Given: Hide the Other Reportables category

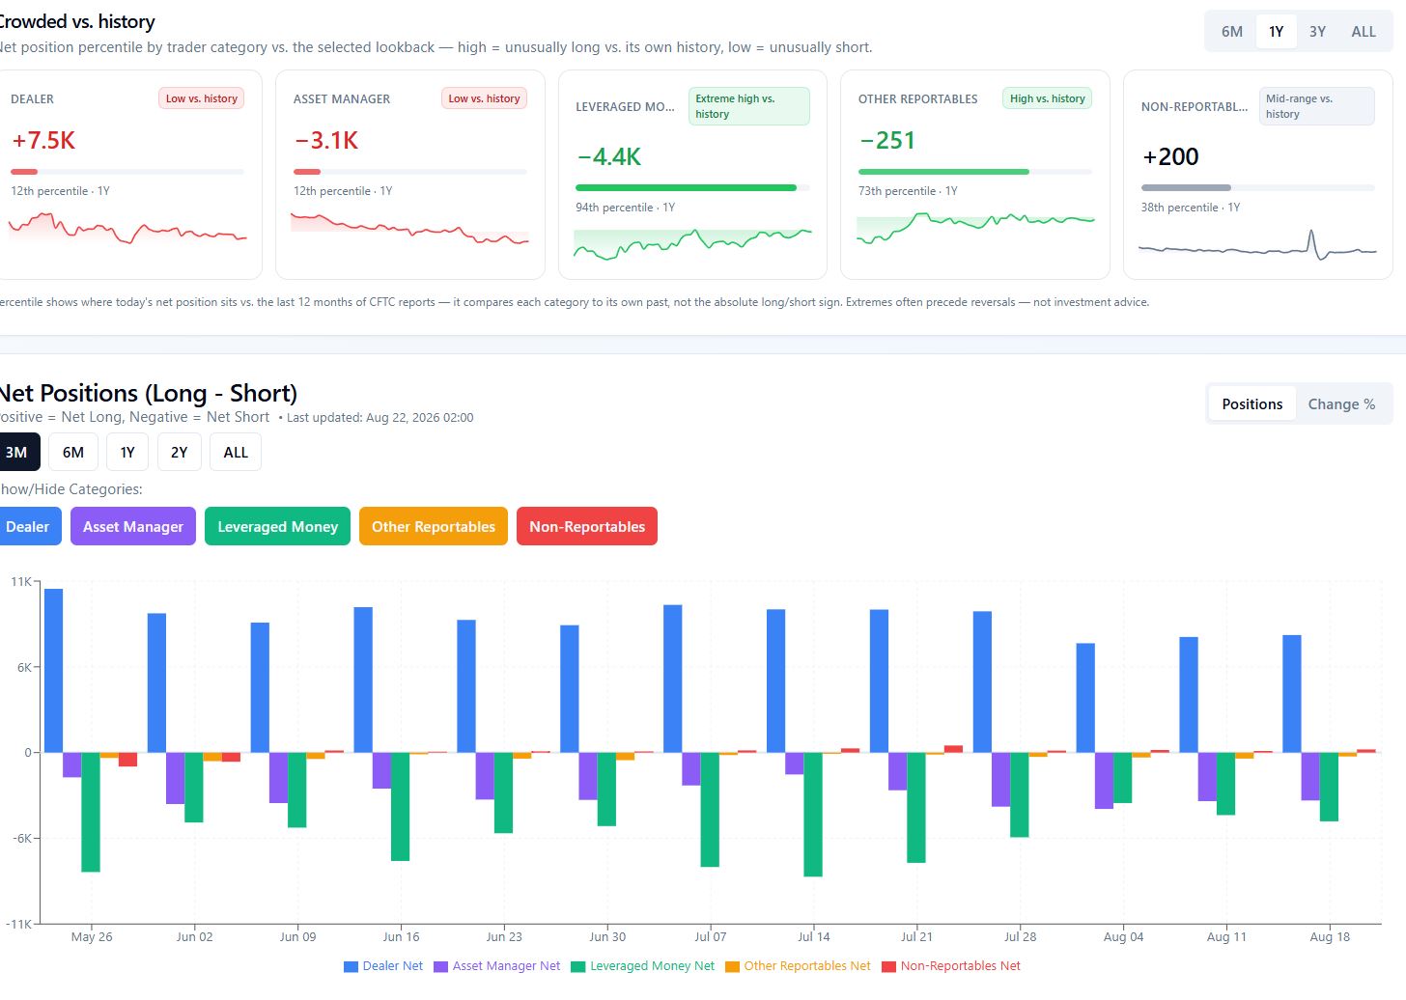Looking at the screenshot, I should (434, 526).
